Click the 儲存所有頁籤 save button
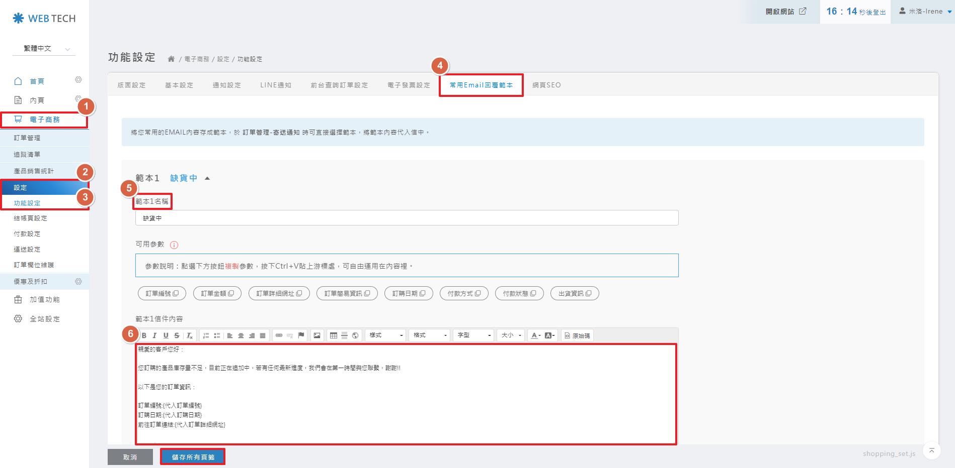The width and height of the screenshot is (955, 468). point(193,457)
